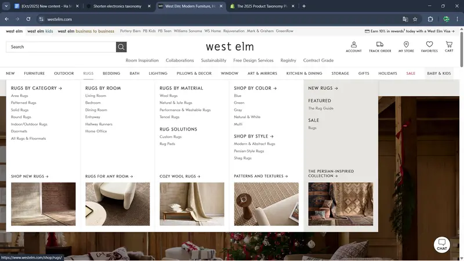Open Chrome three-dot menu
The width and height of the screenshot is (464, 261).
457,19
